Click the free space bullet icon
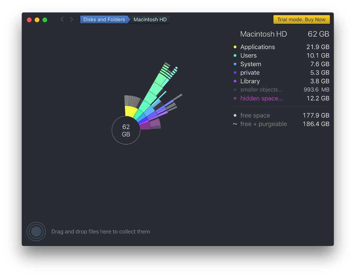The image size is (356, 277). tap(235, 115)
